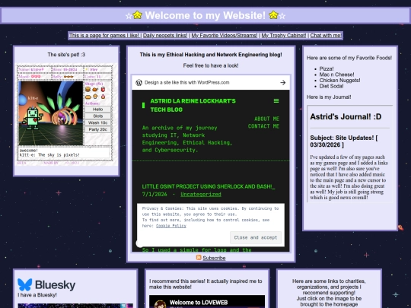Click the kitt-e robot cat pet
The width and height of the screenshot is (411, 308).
tap(33, 118)
